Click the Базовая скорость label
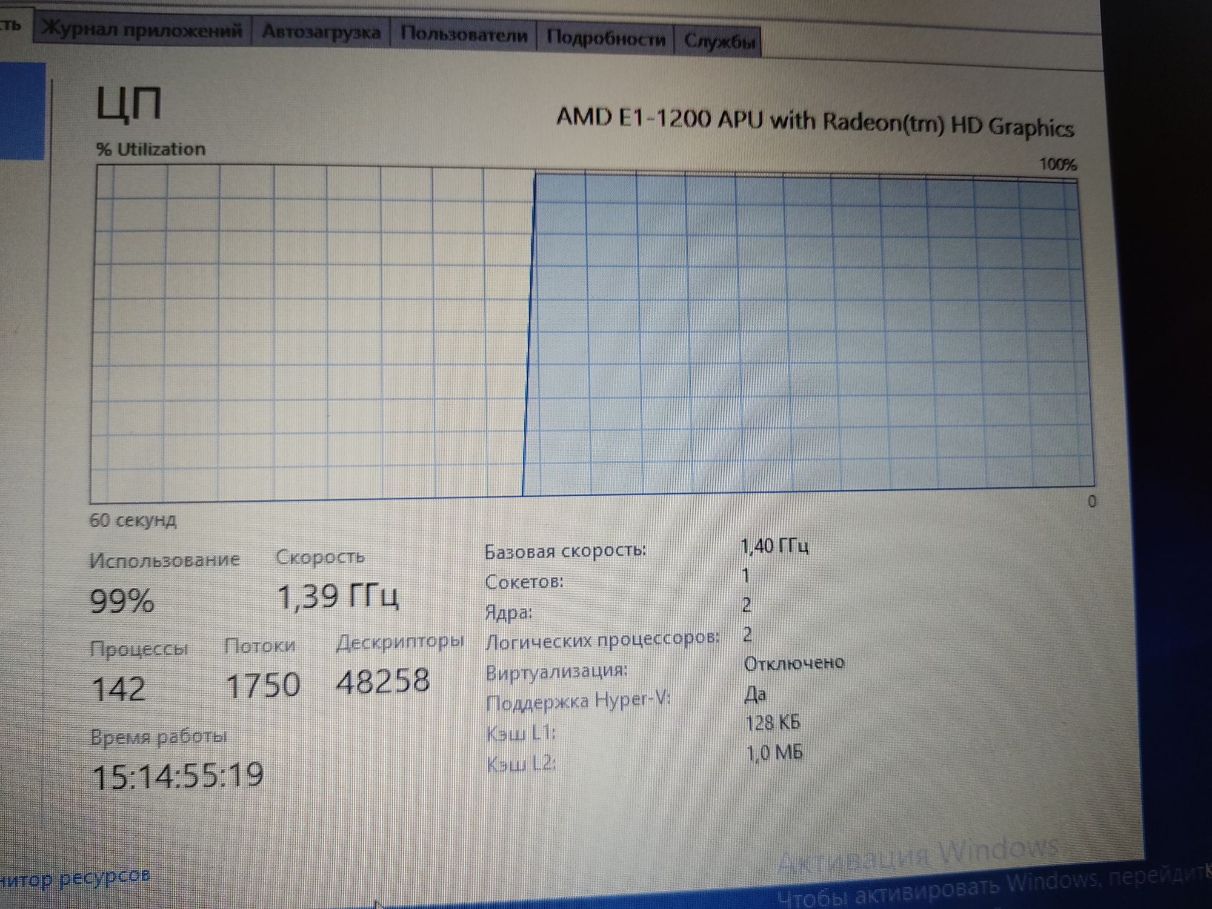This screenshot has width=1212, height=909. tap(565, 551)
